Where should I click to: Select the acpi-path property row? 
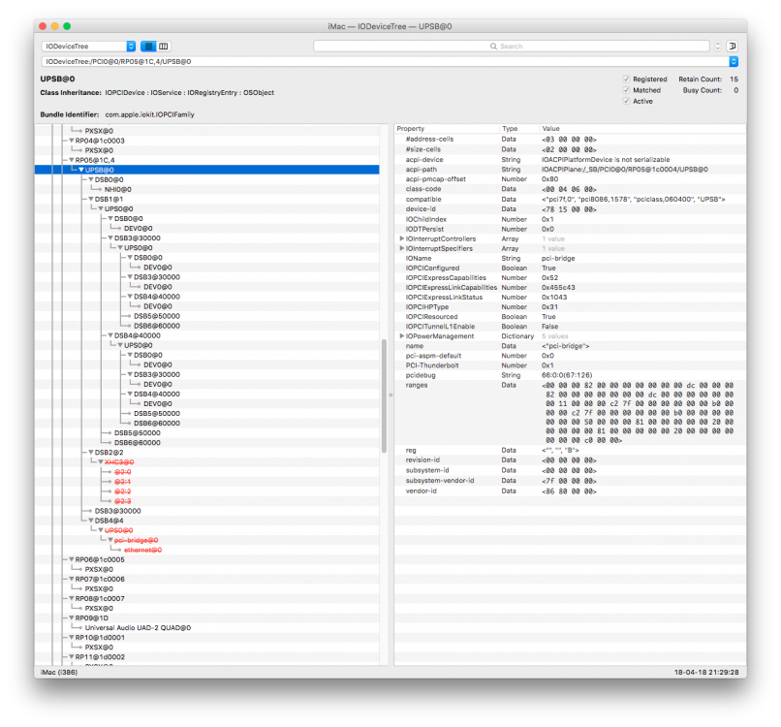click(570, 170)
